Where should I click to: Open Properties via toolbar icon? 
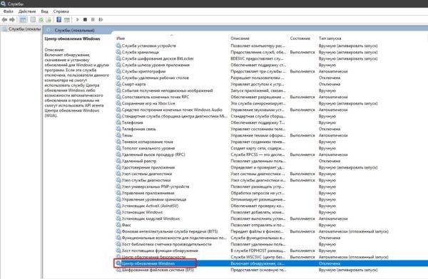pos(33,20)
